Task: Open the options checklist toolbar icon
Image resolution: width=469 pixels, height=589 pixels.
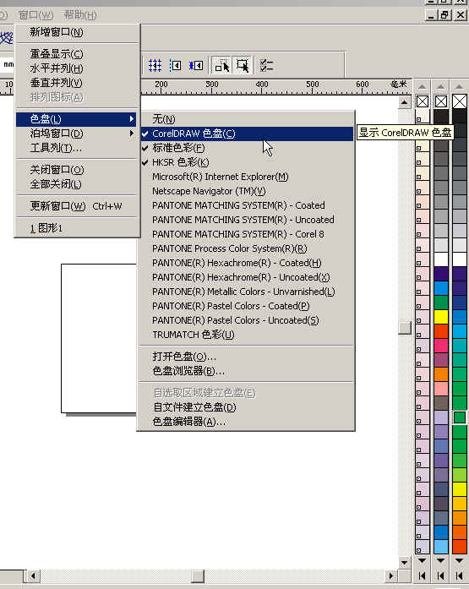Action: click(x=266, y=66)
